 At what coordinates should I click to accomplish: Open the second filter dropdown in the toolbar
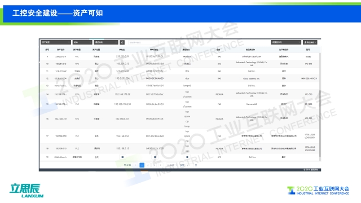pos(82,42)
